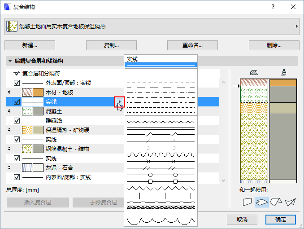This screenshot has height=229, width=304.
Task: Toggle the 外表面/顶部 line checkbox
Action: 17,83
